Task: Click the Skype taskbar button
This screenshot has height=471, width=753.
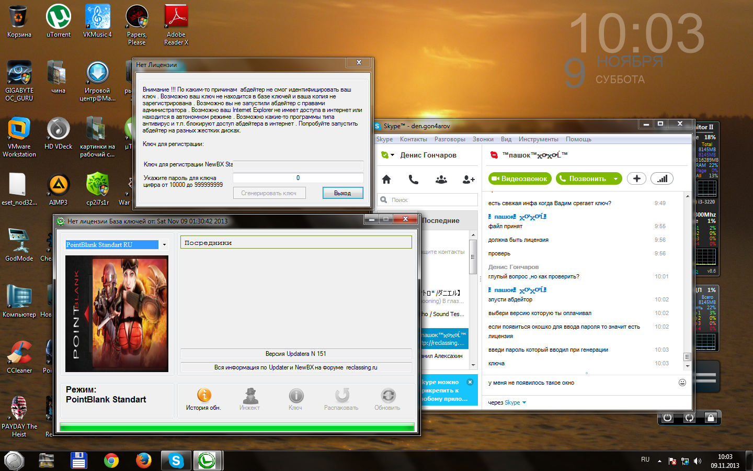Action: (x=176, y=461)
